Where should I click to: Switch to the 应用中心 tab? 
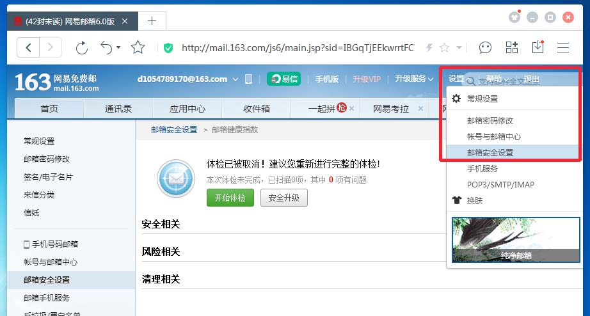pos(187,108)
